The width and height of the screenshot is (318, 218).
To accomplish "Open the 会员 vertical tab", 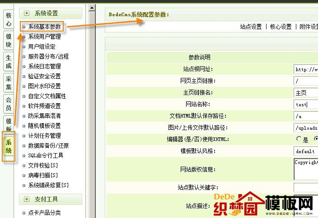I will coord(9,104).
